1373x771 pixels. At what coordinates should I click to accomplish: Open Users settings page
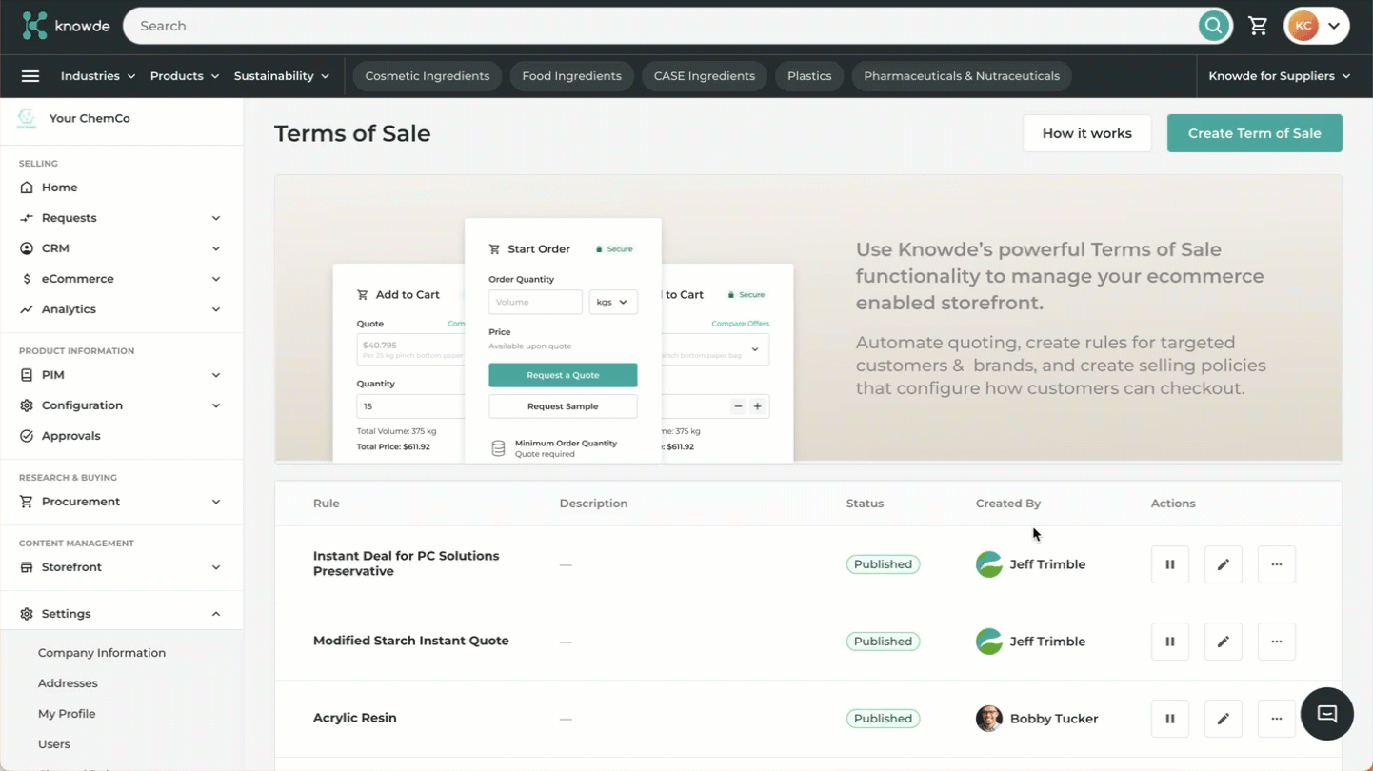point(54,744)
